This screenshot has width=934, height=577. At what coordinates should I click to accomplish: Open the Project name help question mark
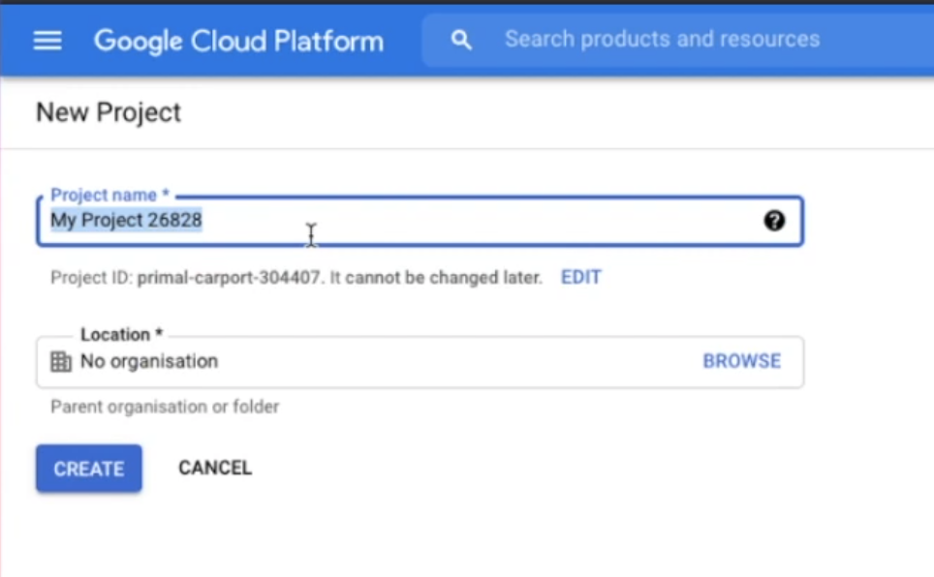(773, 221)
